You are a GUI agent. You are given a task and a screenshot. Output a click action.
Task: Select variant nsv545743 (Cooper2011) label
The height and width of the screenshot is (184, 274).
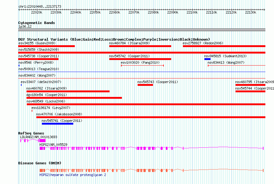pyautogui.click(x=158, y=82)
